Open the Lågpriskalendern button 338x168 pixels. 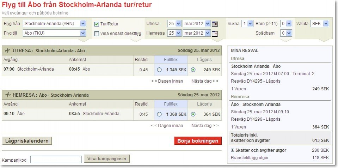tap(27, 141)
